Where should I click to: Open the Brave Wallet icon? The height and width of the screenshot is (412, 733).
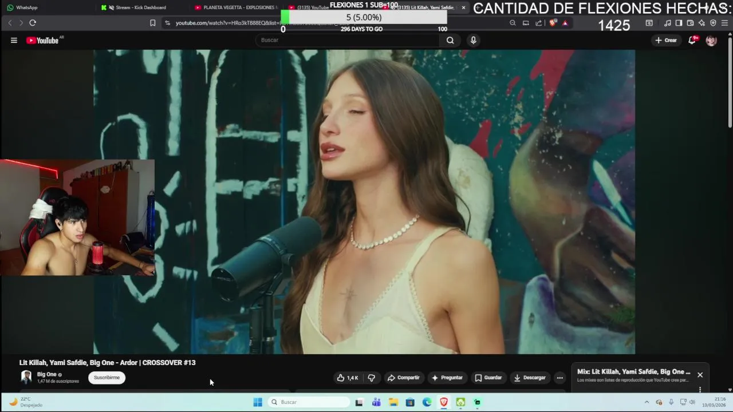point(690,23)
